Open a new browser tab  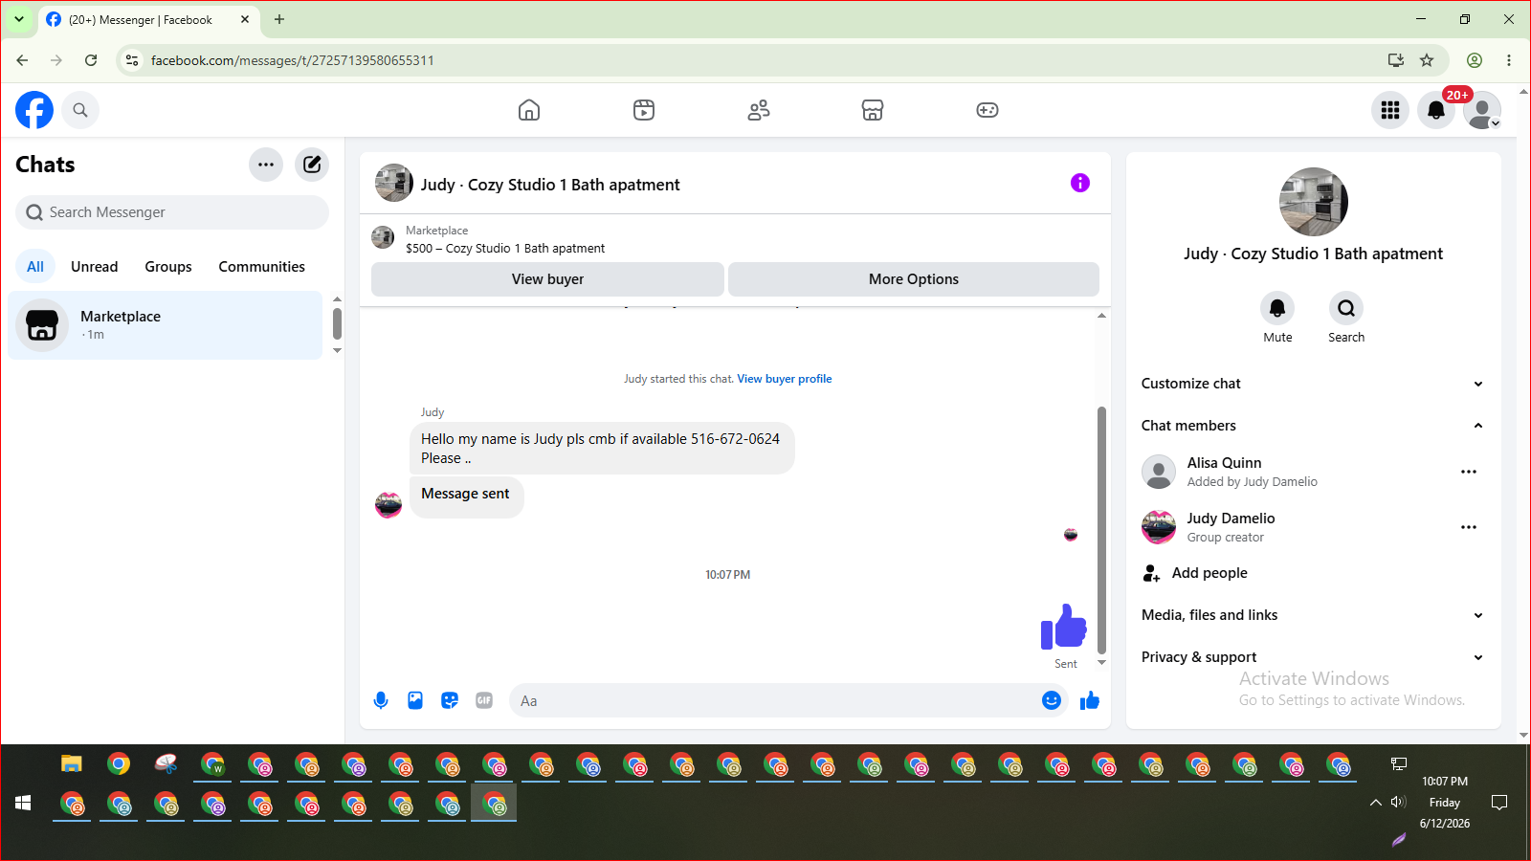pyautogui.click(x=279, y=19)
